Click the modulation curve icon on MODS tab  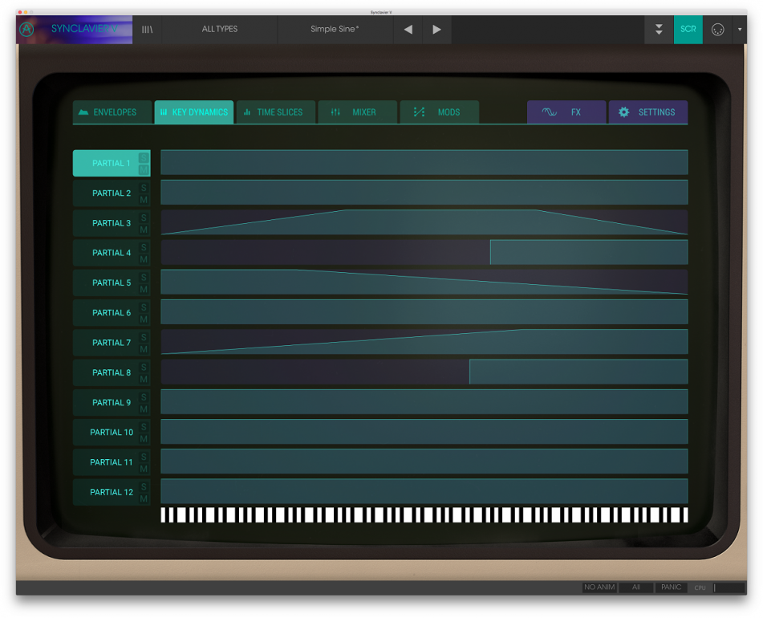(x=417, y=112)
